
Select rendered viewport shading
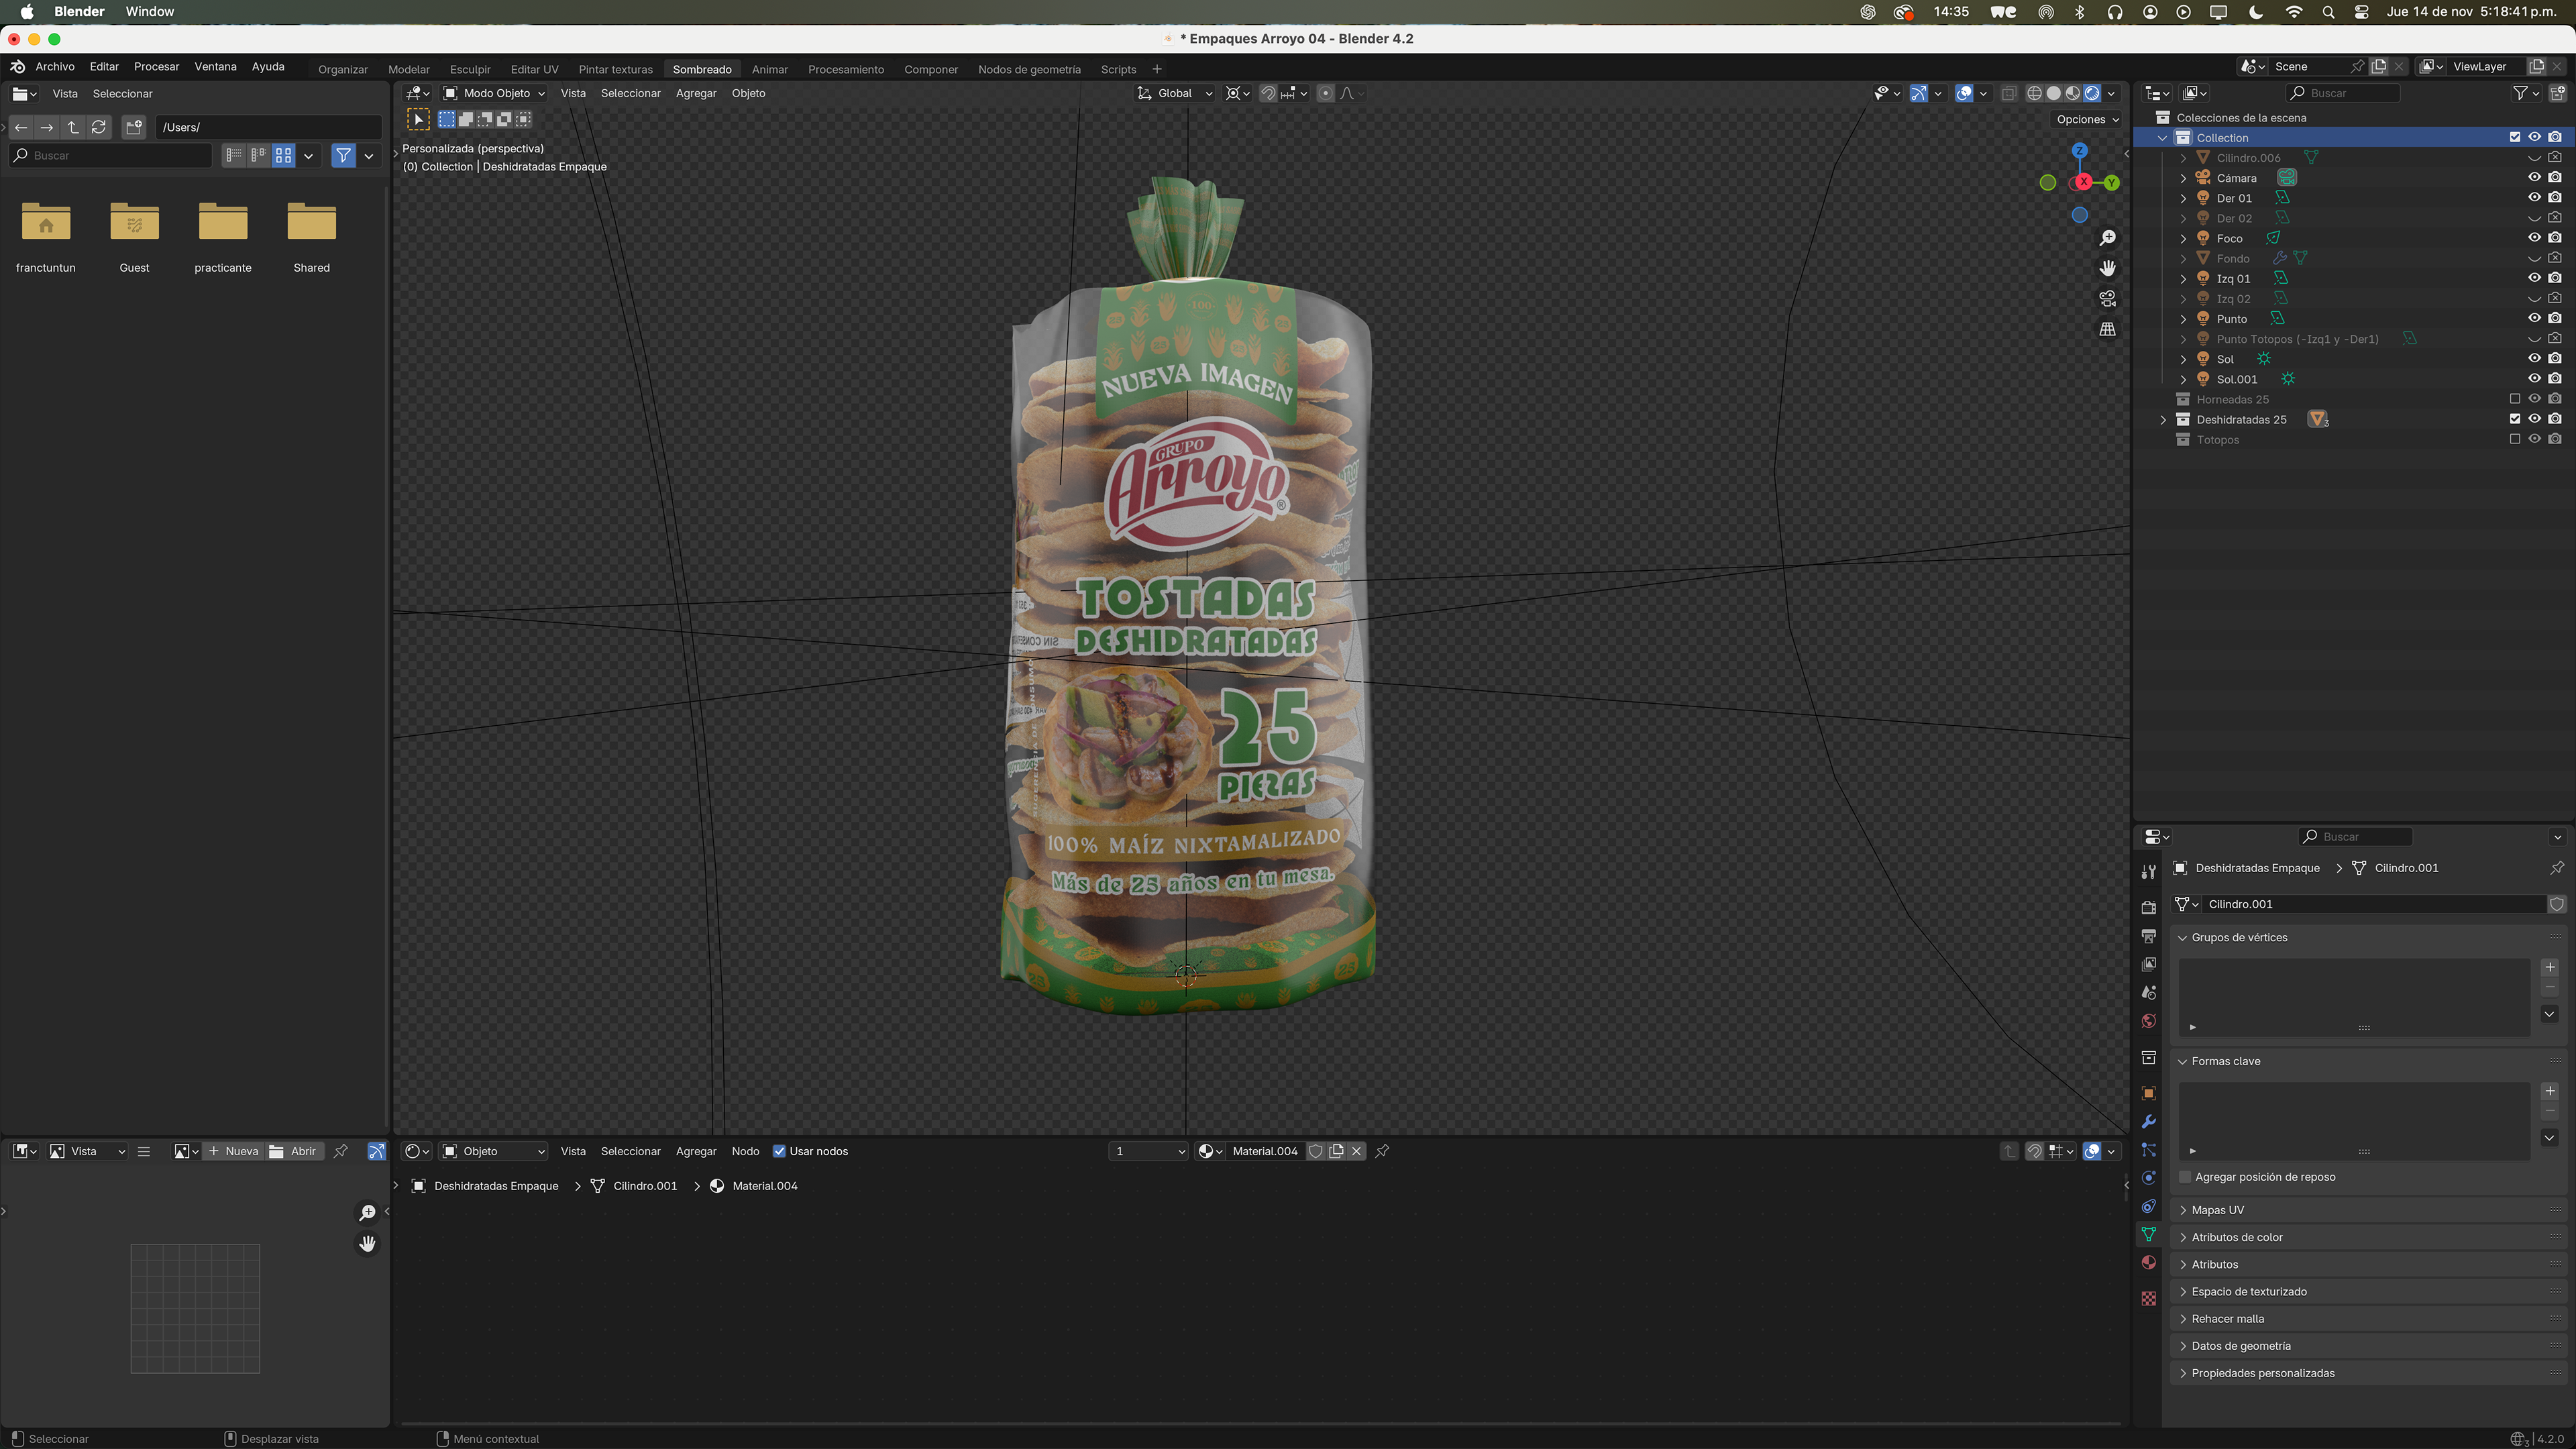click(2091, 93)
